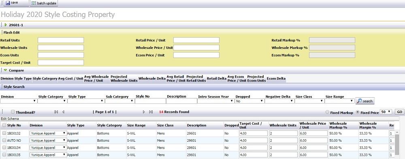Select the Fixed Price radio button
This screenshot has height=159, width=405.
[x=358, y=112]
